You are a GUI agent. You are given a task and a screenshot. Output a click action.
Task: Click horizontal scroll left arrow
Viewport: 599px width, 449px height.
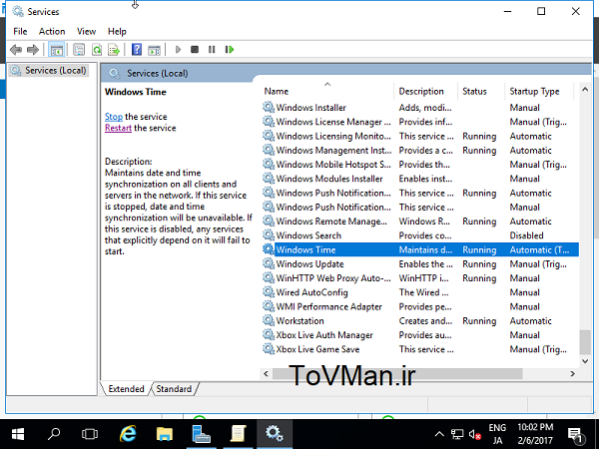pyautogui.click(x=266, y=374)
